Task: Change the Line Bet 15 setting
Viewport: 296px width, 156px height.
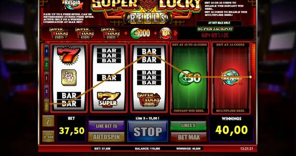Action: tap(106, 126)
